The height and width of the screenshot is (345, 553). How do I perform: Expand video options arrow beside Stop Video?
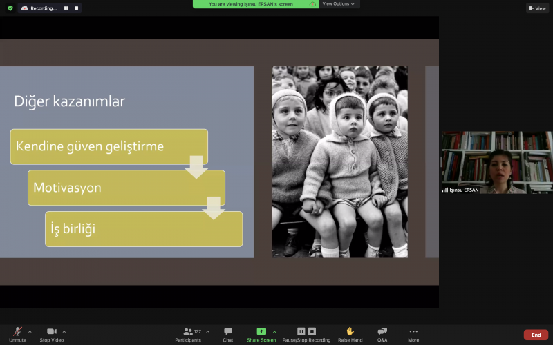64,331
